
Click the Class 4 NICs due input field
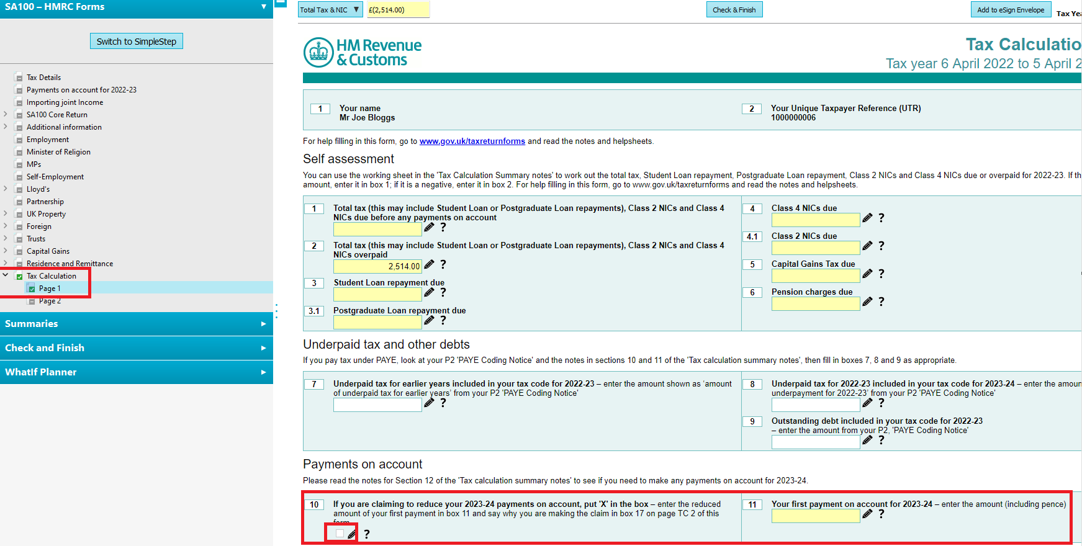816,220
